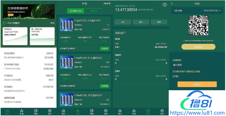Toggle the eye icon to hide total assets

point(164,5)
